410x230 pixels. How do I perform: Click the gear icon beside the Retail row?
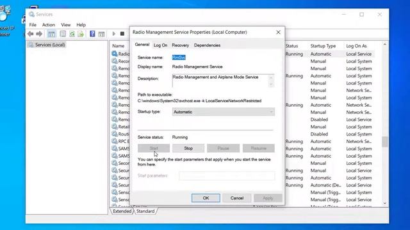[x=114, y=126]
